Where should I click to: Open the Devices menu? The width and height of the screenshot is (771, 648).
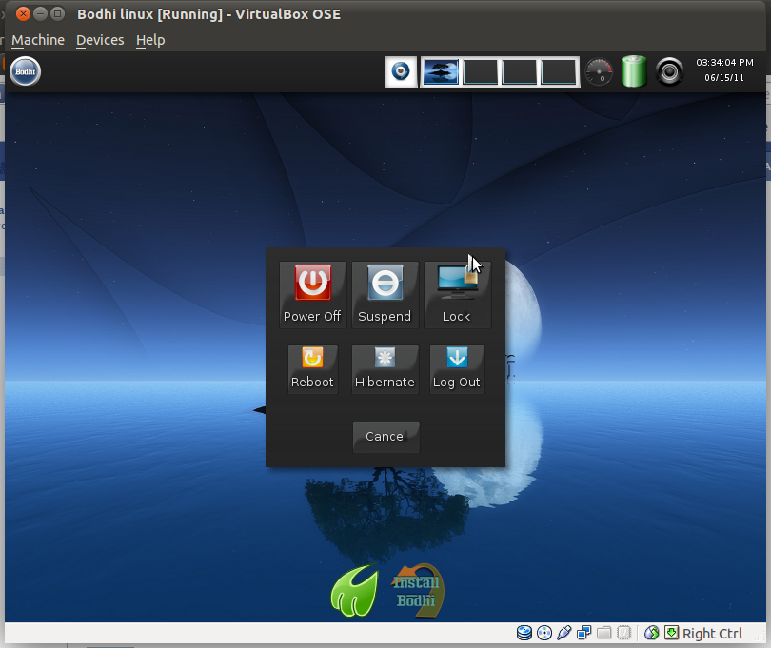(x=99, y=40)
